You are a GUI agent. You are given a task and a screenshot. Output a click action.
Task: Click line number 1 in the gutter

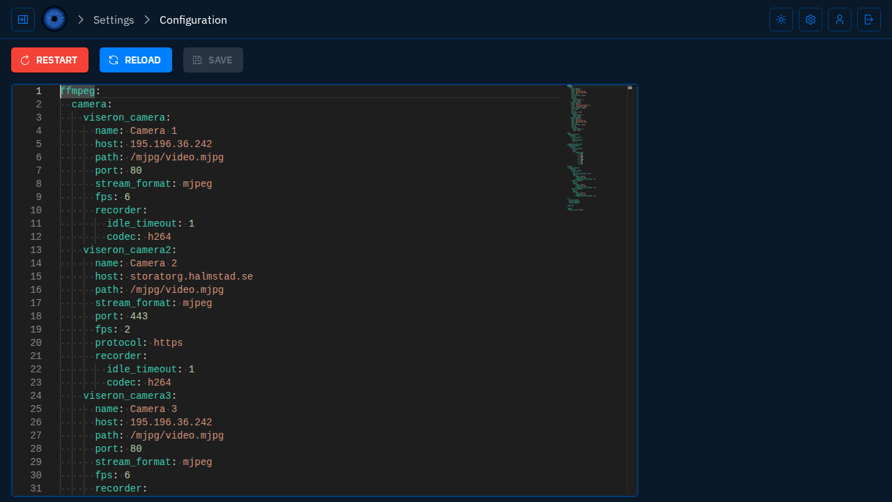coord(39,91)
